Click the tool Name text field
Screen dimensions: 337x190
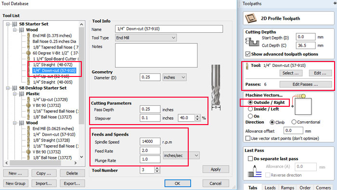[169, 29]
